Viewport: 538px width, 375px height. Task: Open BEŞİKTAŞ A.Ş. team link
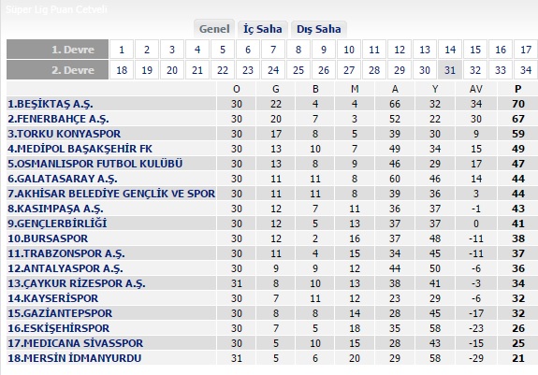point(51,104)
